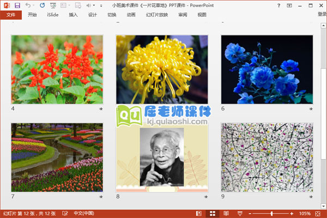327x218 pixels.
Task: Click slide number 8 label
Action: pyautogui.click(x=118, y=197)
